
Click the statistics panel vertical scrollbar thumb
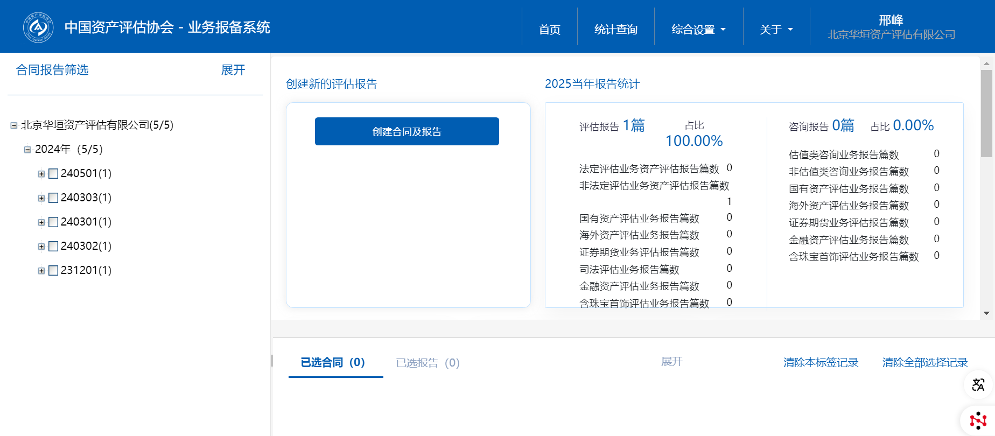click(986, 113)
